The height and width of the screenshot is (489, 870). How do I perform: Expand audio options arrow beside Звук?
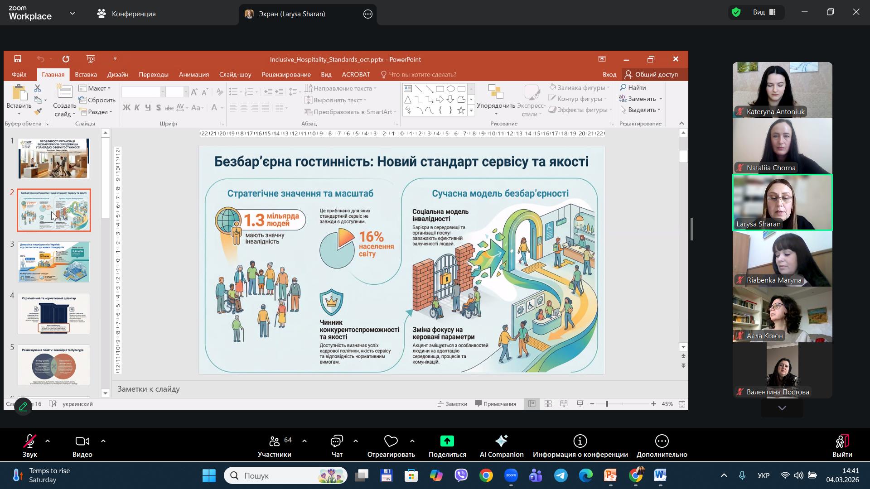48,441
